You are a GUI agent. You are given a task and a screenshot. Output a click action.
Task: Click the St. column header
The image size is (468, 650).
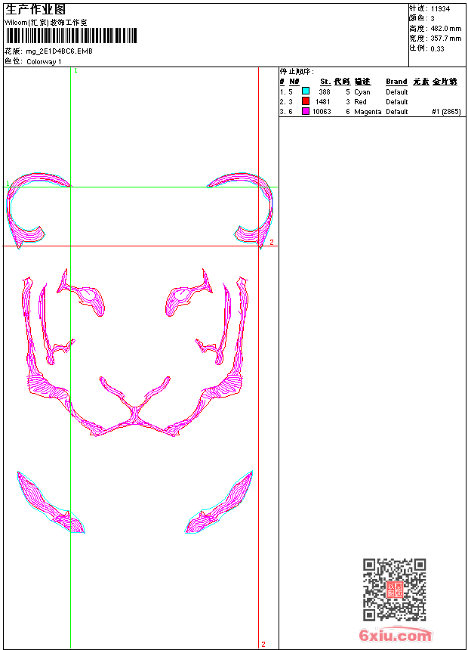tap(325, 82)
